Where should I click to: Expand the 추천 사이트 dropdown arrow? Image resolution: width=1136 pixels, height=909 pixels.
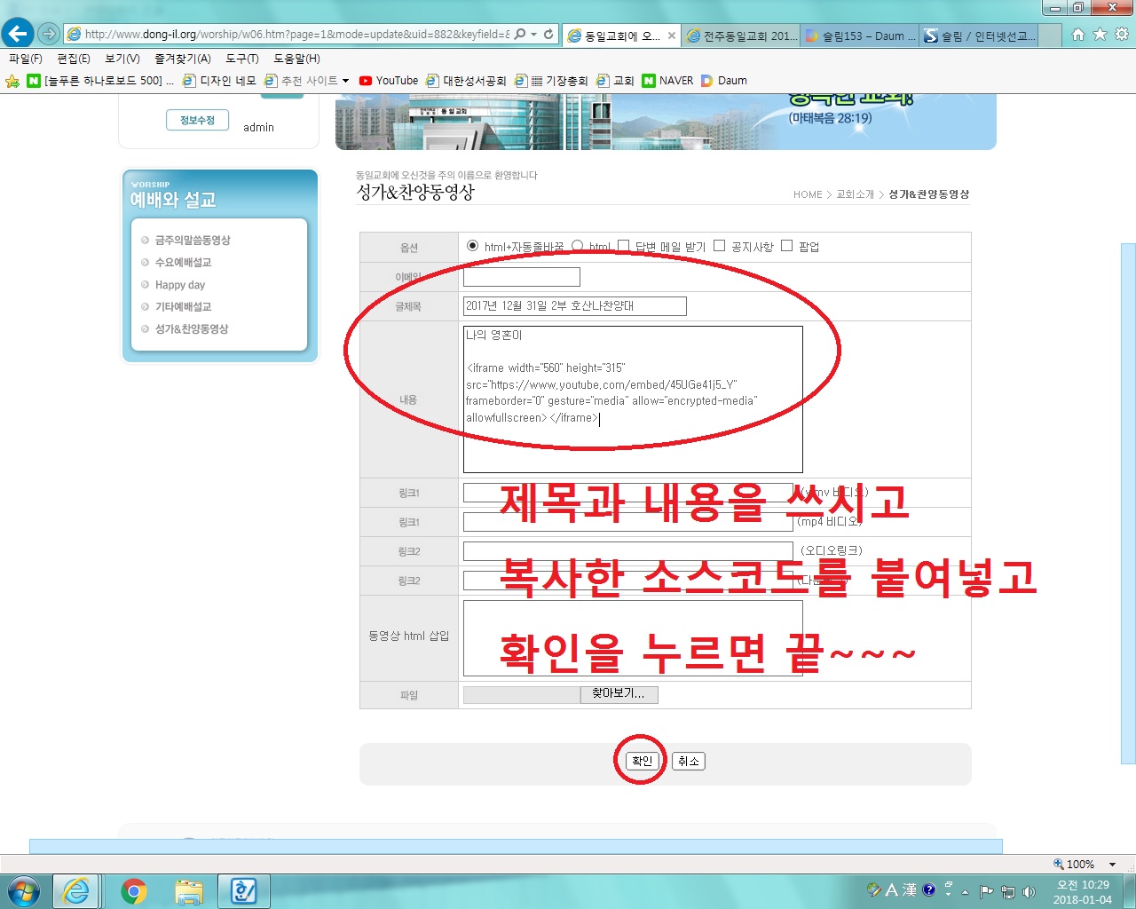345,81
